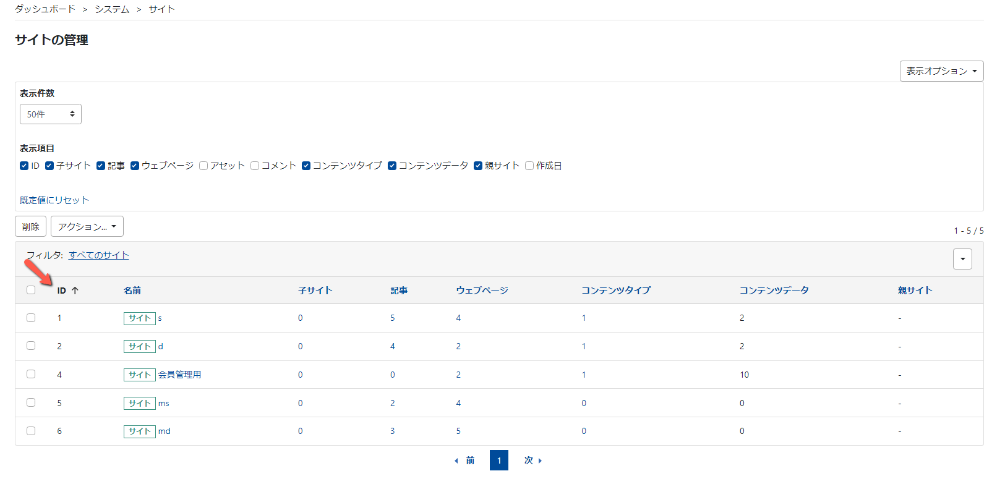Click the サイト badge for site md
The image size is (992, 484).
point(139,431)
